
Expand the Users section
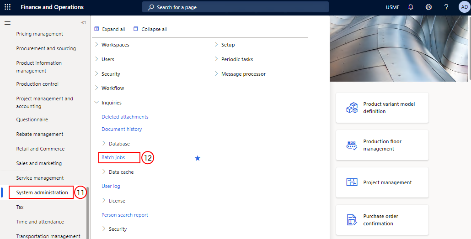click(x=96, y=59)
